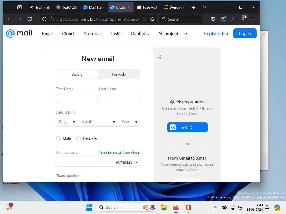Switch to the Mail: Поч tab

(x=93, y=7)
